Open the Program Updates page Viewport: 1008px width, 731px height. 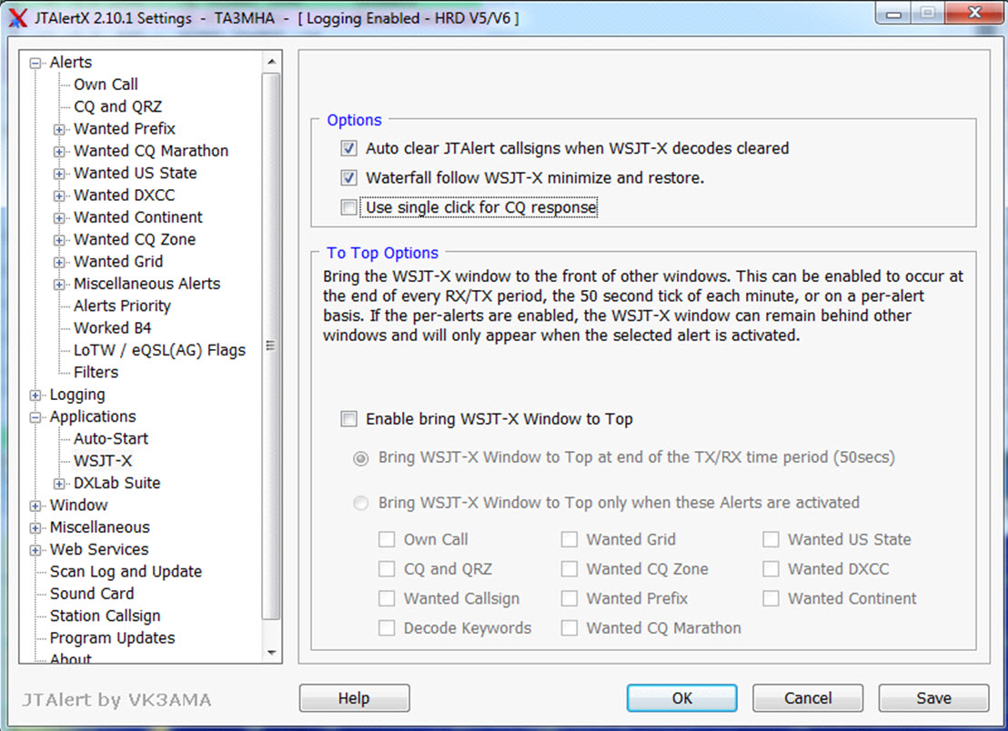(x=113, y=638)
